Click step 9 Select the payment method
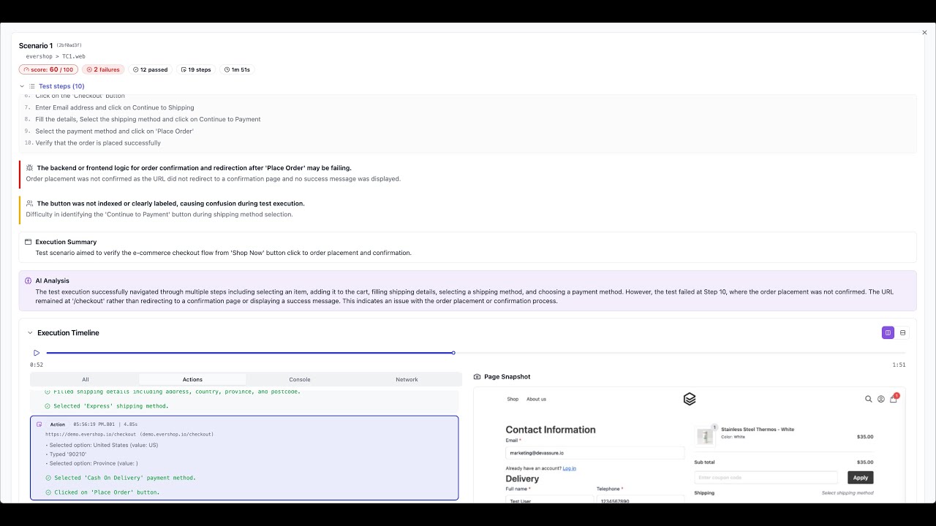The image size is (936, 526). point(115,131)
